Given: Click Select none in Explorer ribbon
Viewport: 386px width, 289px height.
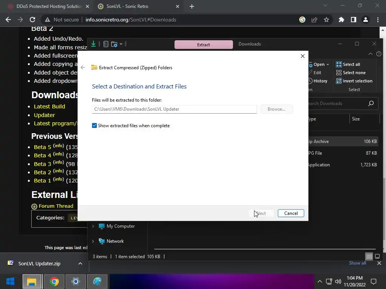Looking at the screenshot, I should (x=351, y=73).
